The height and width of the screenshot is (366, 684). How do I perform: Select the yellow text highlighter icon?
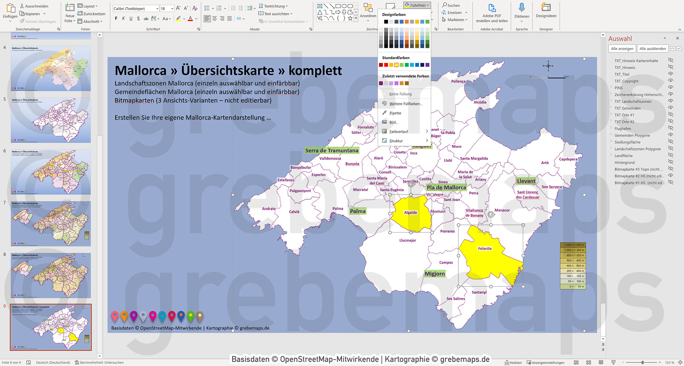(x=178, y=19)
